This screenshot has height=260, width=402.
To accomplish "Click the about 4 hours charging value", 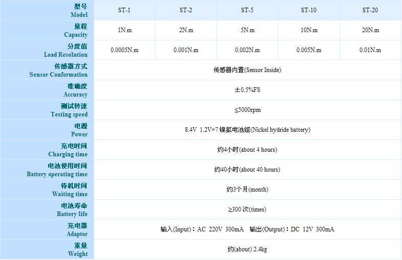I will point(247,150).
